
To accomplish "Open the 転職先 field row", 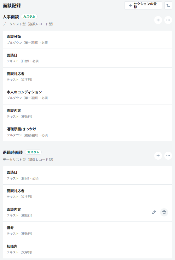I will pos(88,249).
